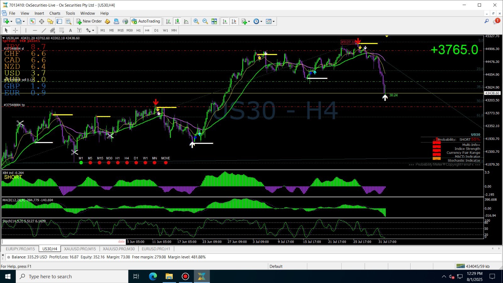
Task: Open the Charts menu
Action: (55, 13)
